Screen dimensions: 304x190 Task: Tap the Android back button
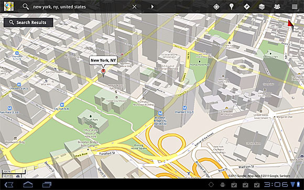9,185
